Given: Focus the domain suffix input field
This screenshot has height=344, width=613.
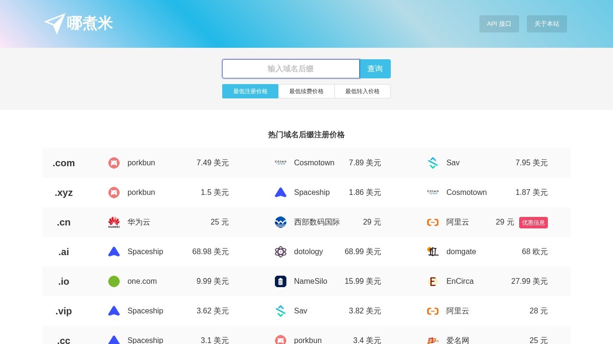Looking at the screenshot, I should [291, 69].
